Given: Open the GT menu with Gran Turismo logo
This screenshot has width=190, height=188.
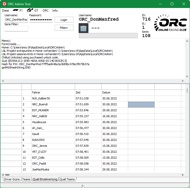Looking at the screenshot, I should (33, 11).
